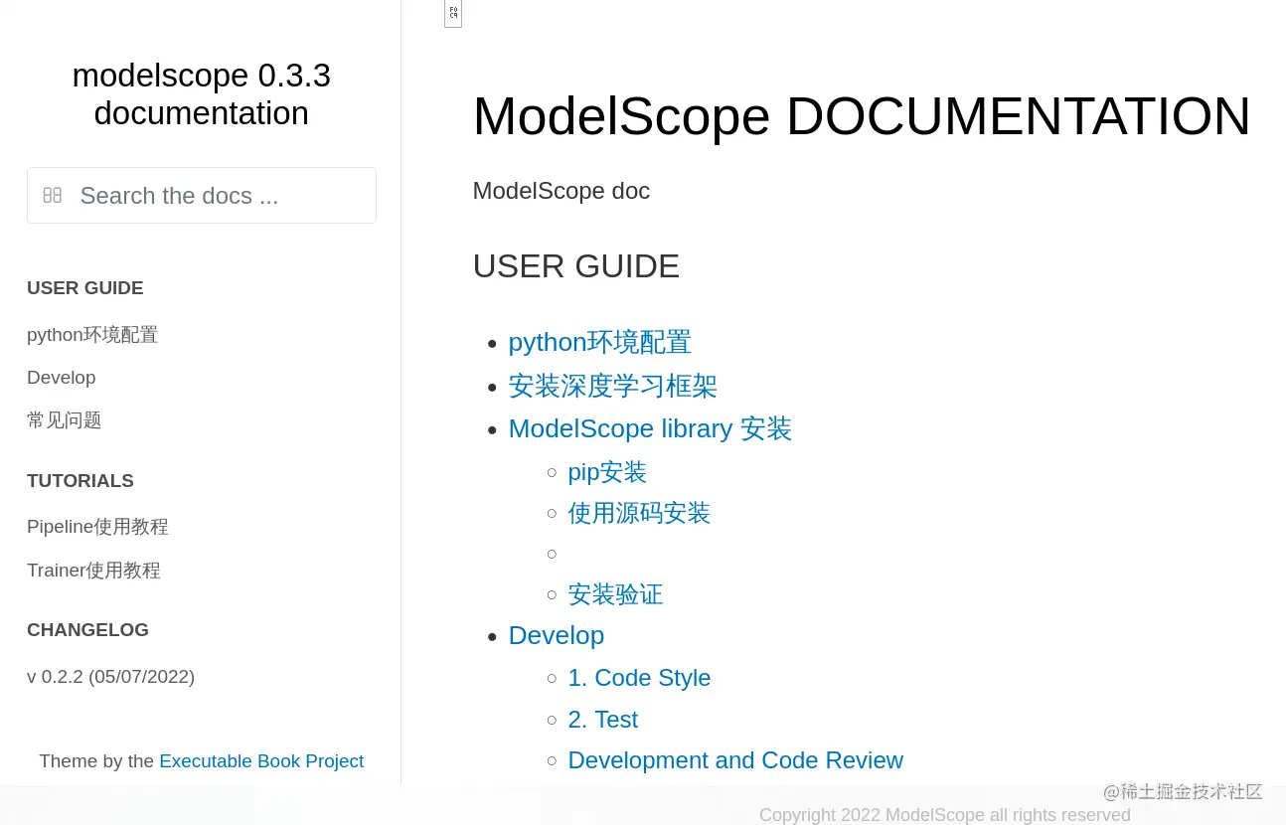Open 常见问题 in the sidebar
Screen dimensions: 1286x825
[65, 420]
